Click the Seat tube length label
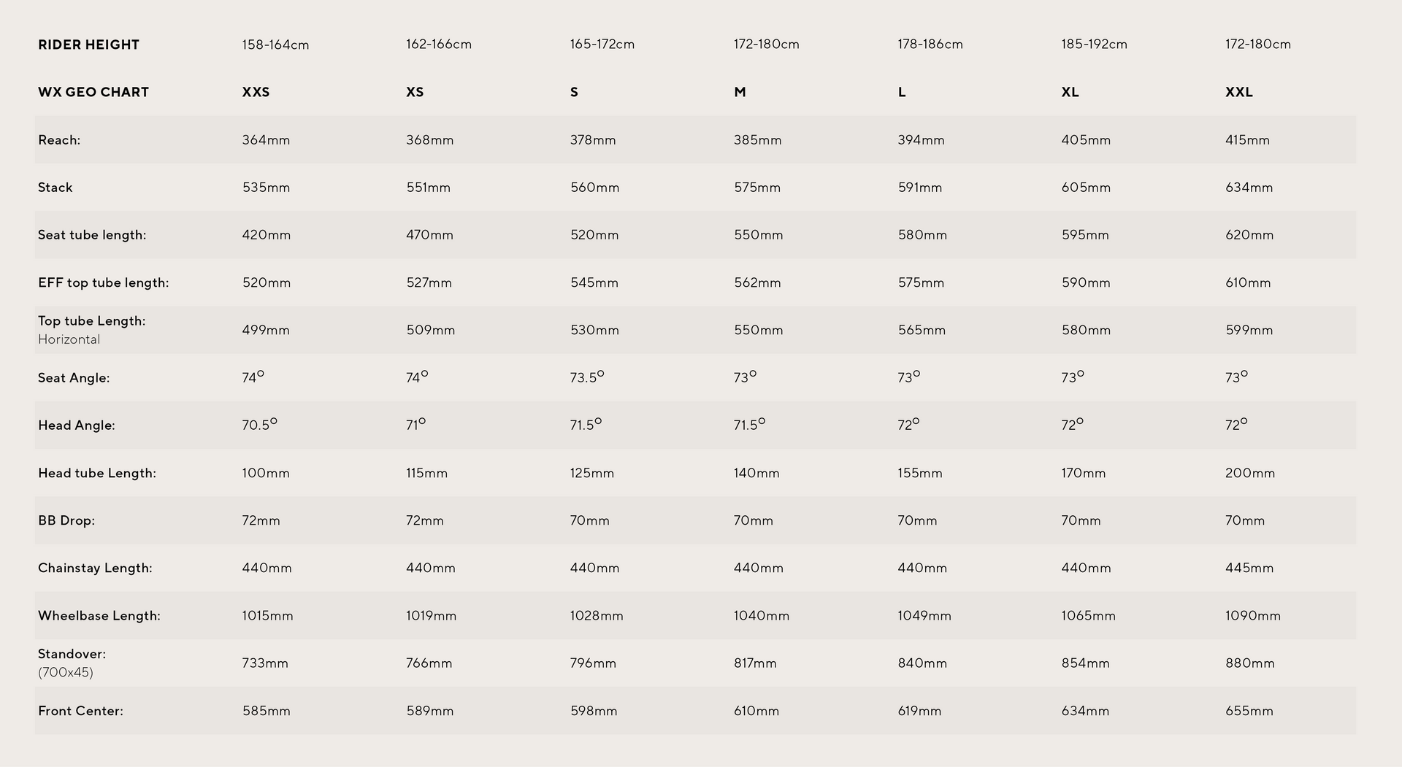Viewport: 1402px width, 767px height. (92, 235)
